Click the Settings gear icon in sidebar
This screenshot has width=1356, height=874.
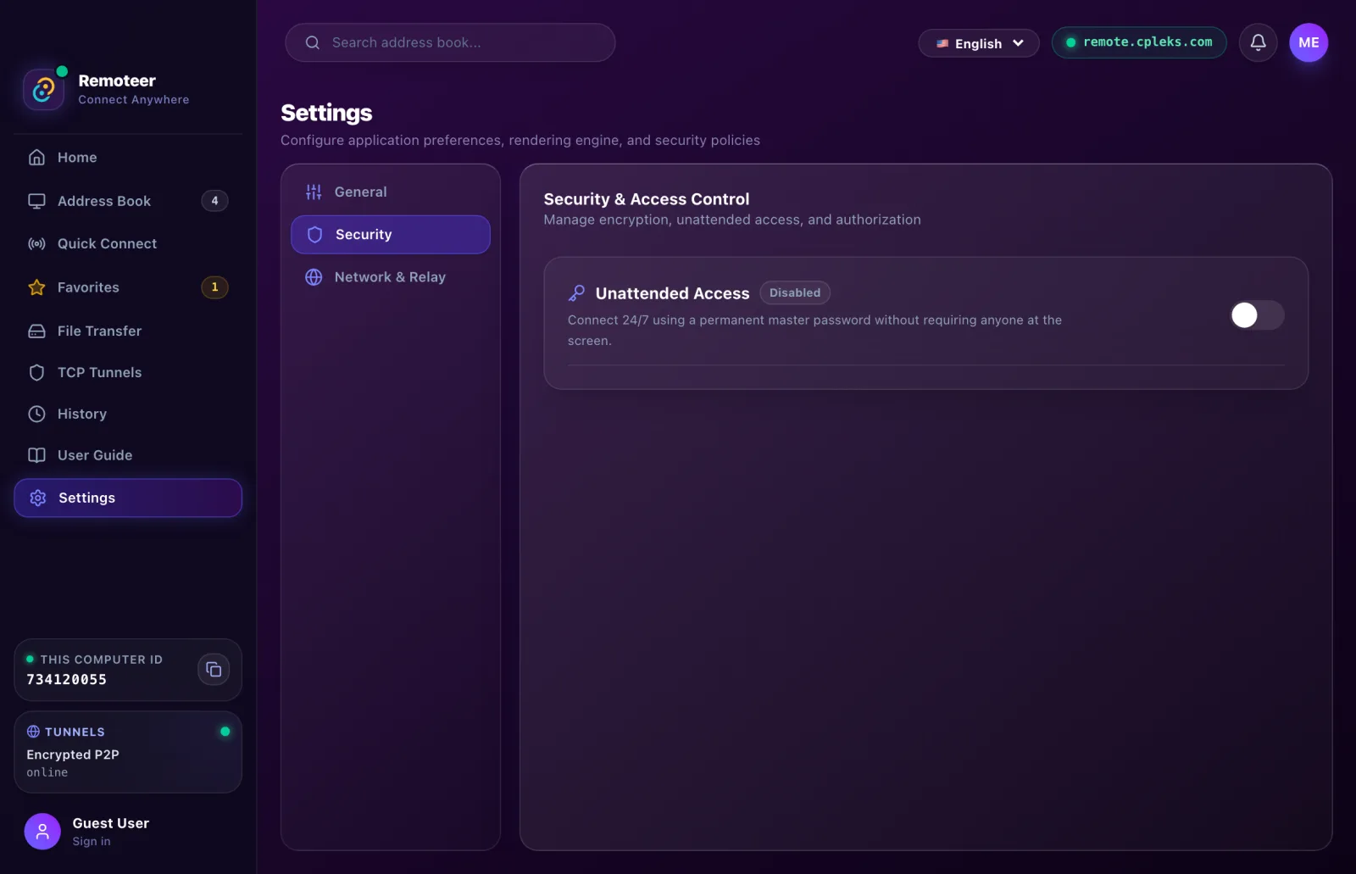tap(38, 498)
